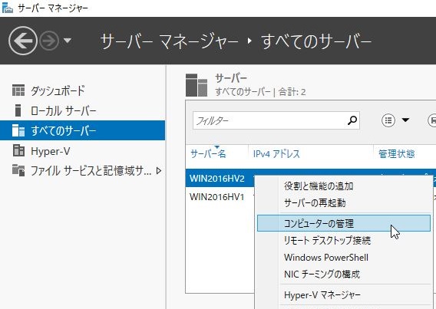Click the Server Manager app icon in title bar
Image resolution: width=436 pixels, height=309 pixels.
pos(8,8)
